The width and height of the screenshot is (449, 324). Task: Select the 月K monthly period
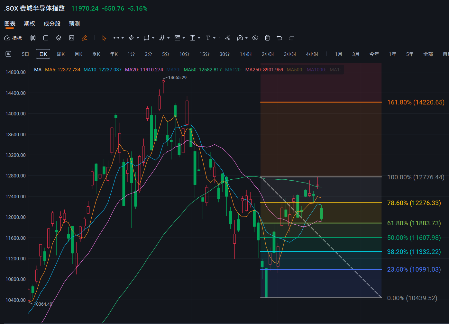tap(78, 54)
